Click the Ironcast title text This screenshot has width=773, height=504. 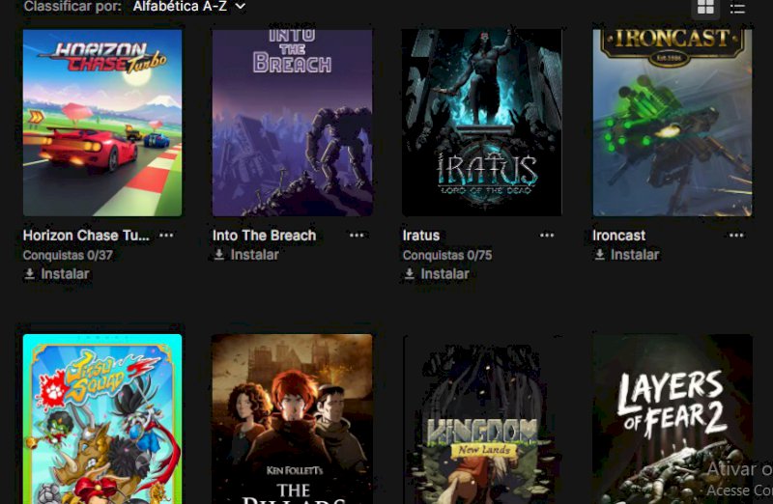pyautogui.click(x=618, y=236)
